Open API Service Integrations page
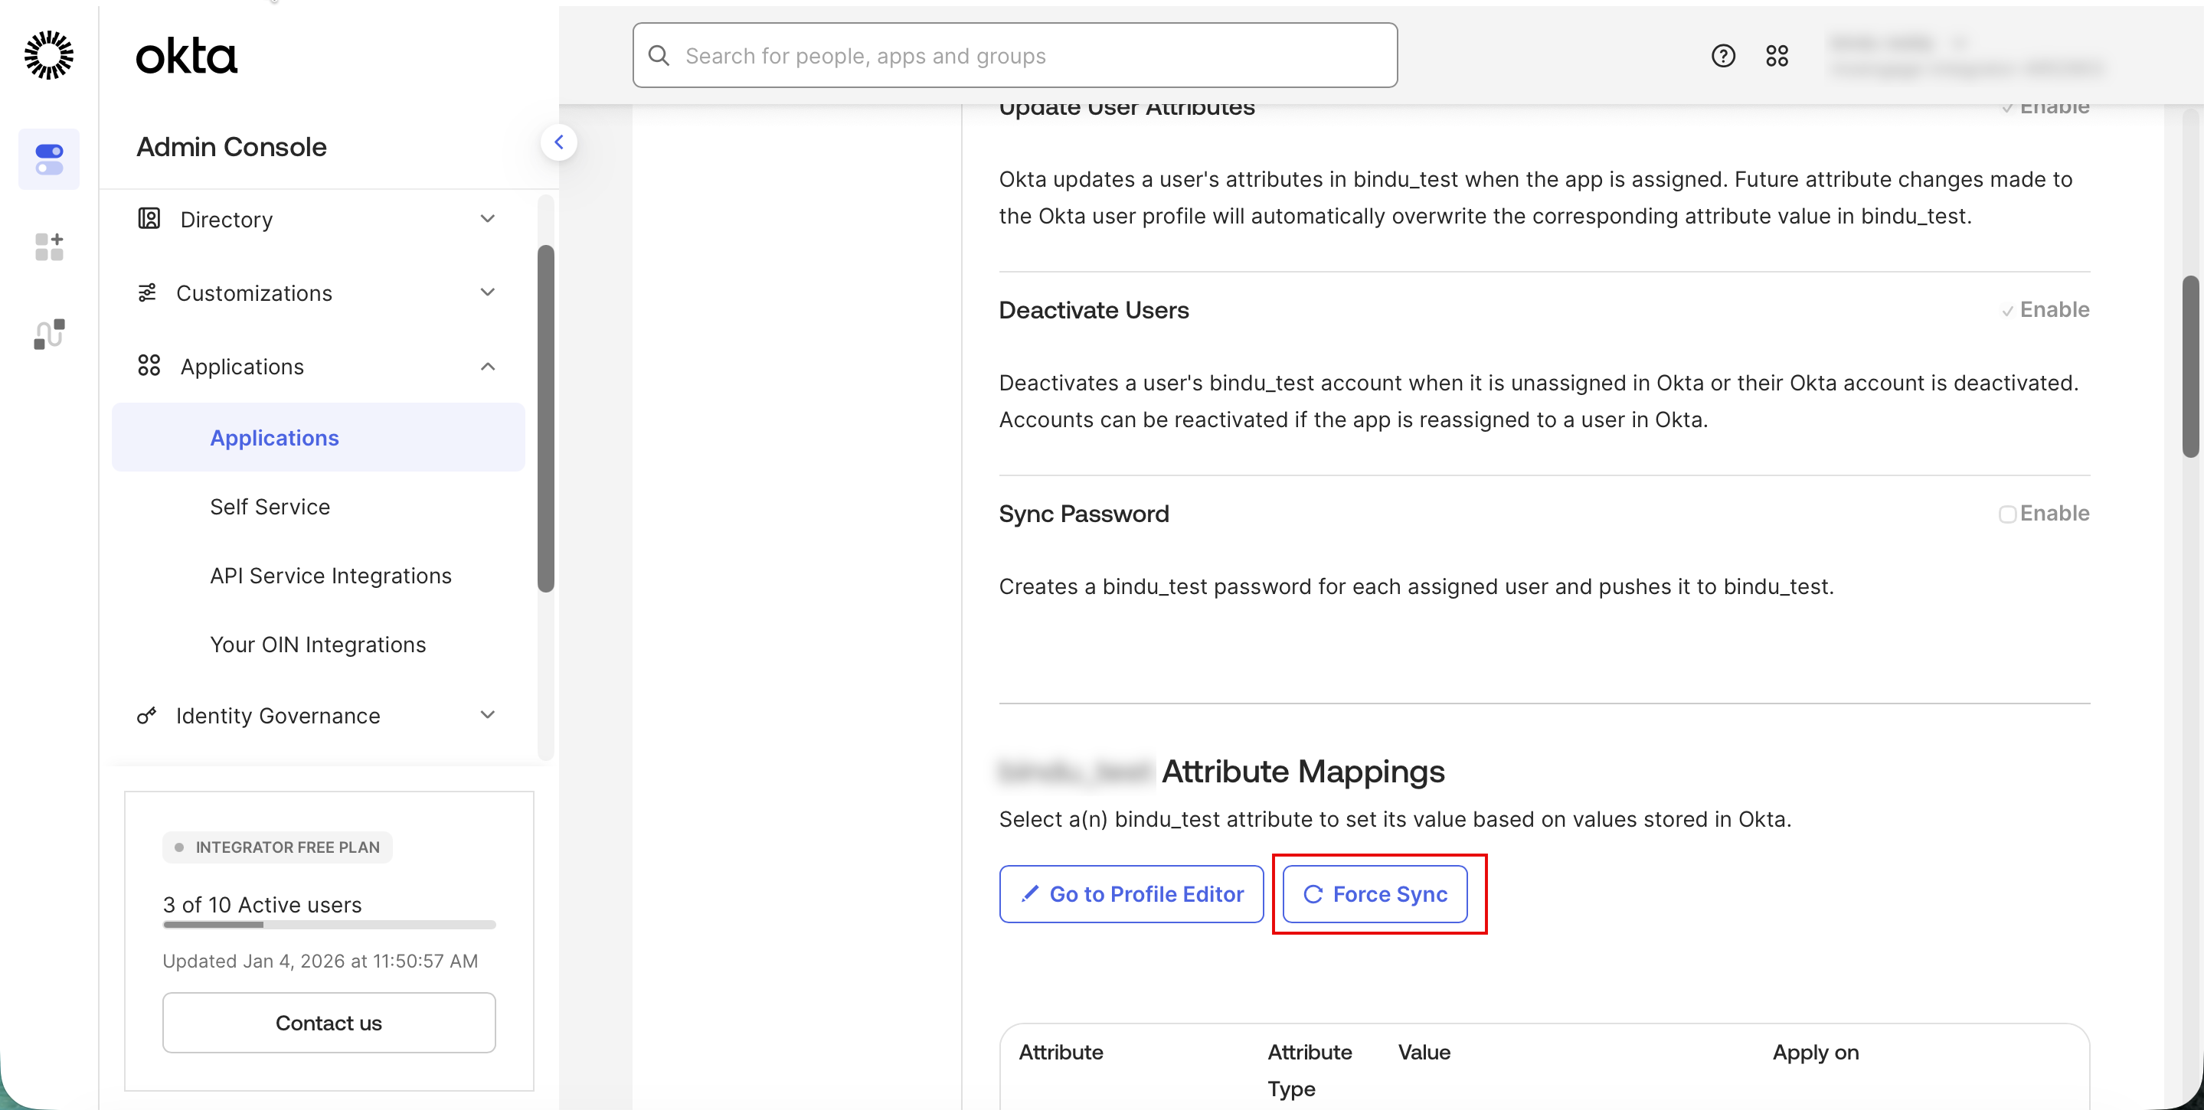This screenshot has width=2204, height=1110. pyautogui.click(x=330, y=576)
